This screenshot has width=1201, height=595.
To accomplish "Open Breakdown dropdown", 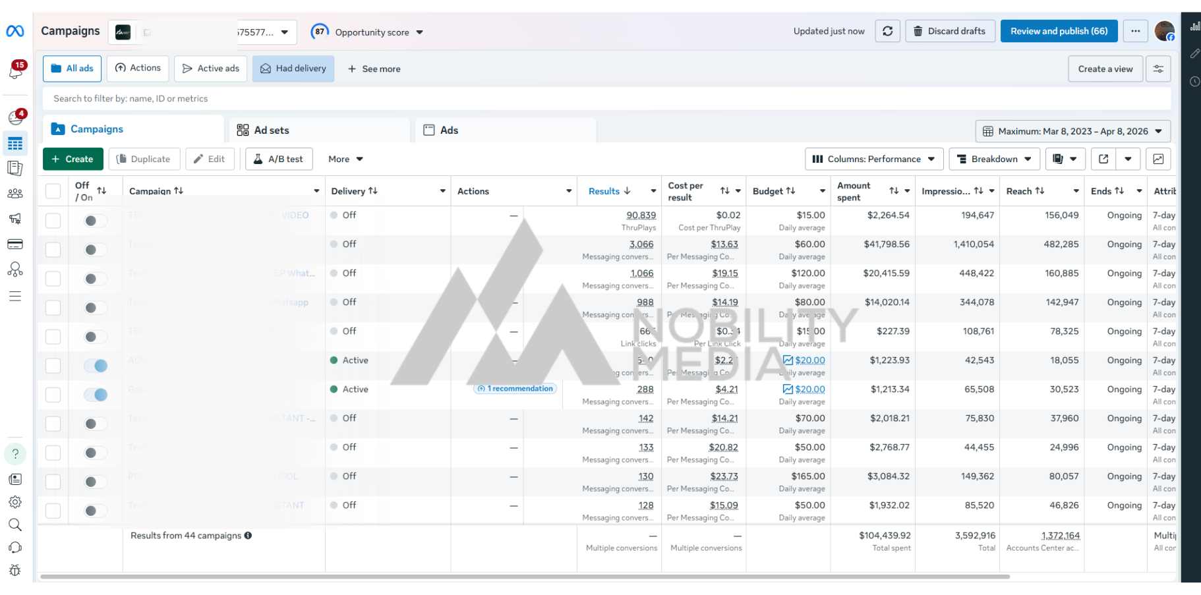I will [995, 159].
